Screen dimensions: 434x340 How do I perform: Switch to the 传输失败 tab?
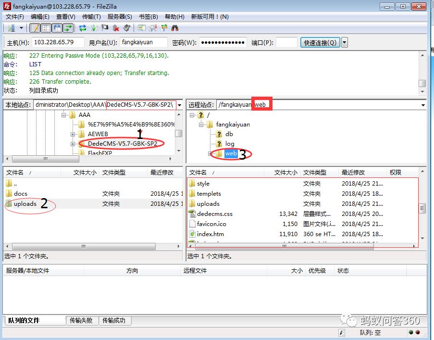82,320
